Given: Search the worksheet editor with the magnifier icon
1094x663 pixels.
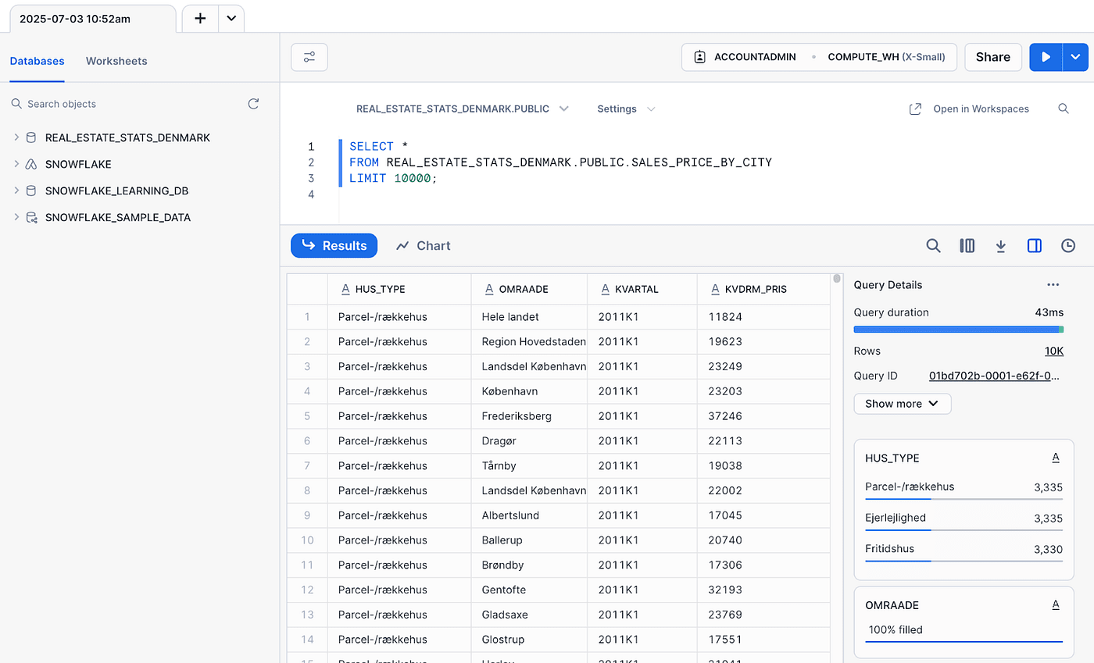Looking at the screenshot, I should click(1064, 109).
